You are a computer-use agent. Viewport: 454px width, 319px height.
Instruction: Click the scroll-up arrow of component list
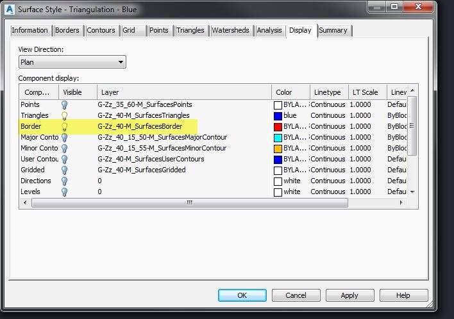pyautogui.click(x=412, y=90)
